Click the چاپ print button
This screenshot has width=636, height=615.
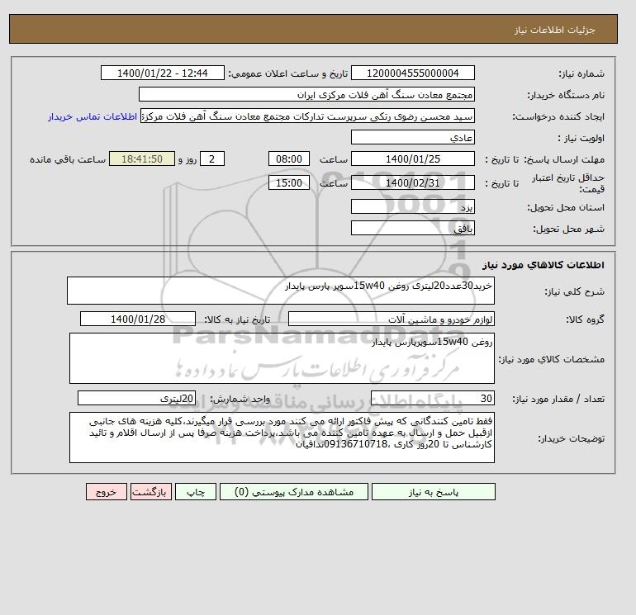click(x=196, y=492)
